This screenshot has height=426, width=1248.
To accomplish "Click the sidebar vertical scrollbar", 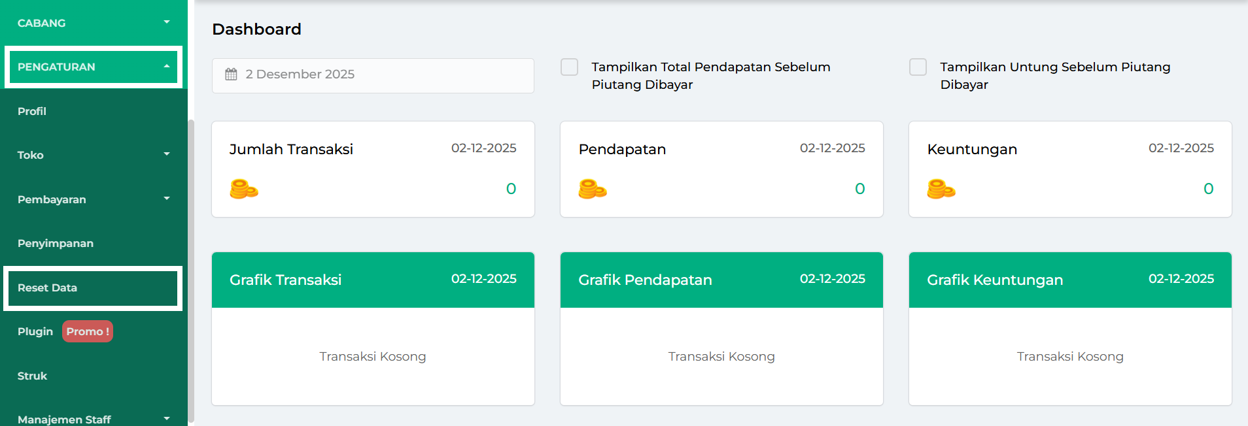I will point(191,261).
